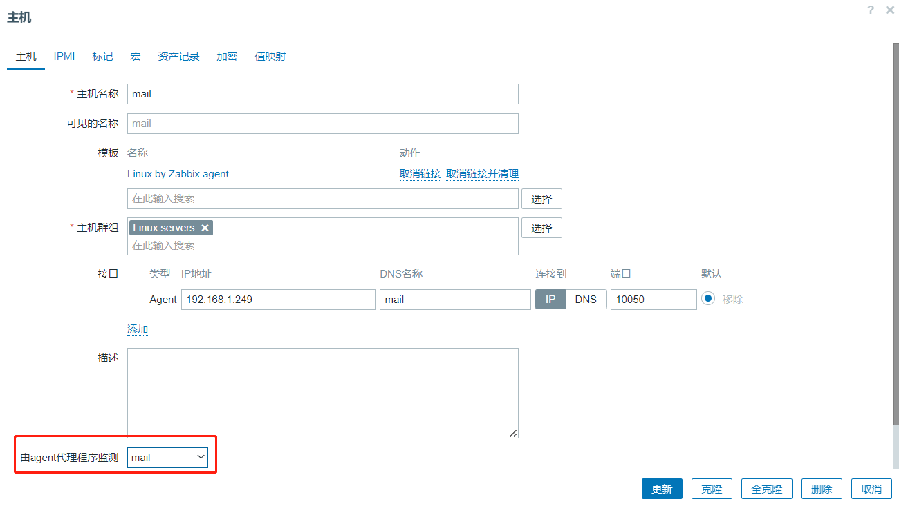Select IP as the connection method
Viewport: 899px width, 506px height.
[x=550, y=299]
